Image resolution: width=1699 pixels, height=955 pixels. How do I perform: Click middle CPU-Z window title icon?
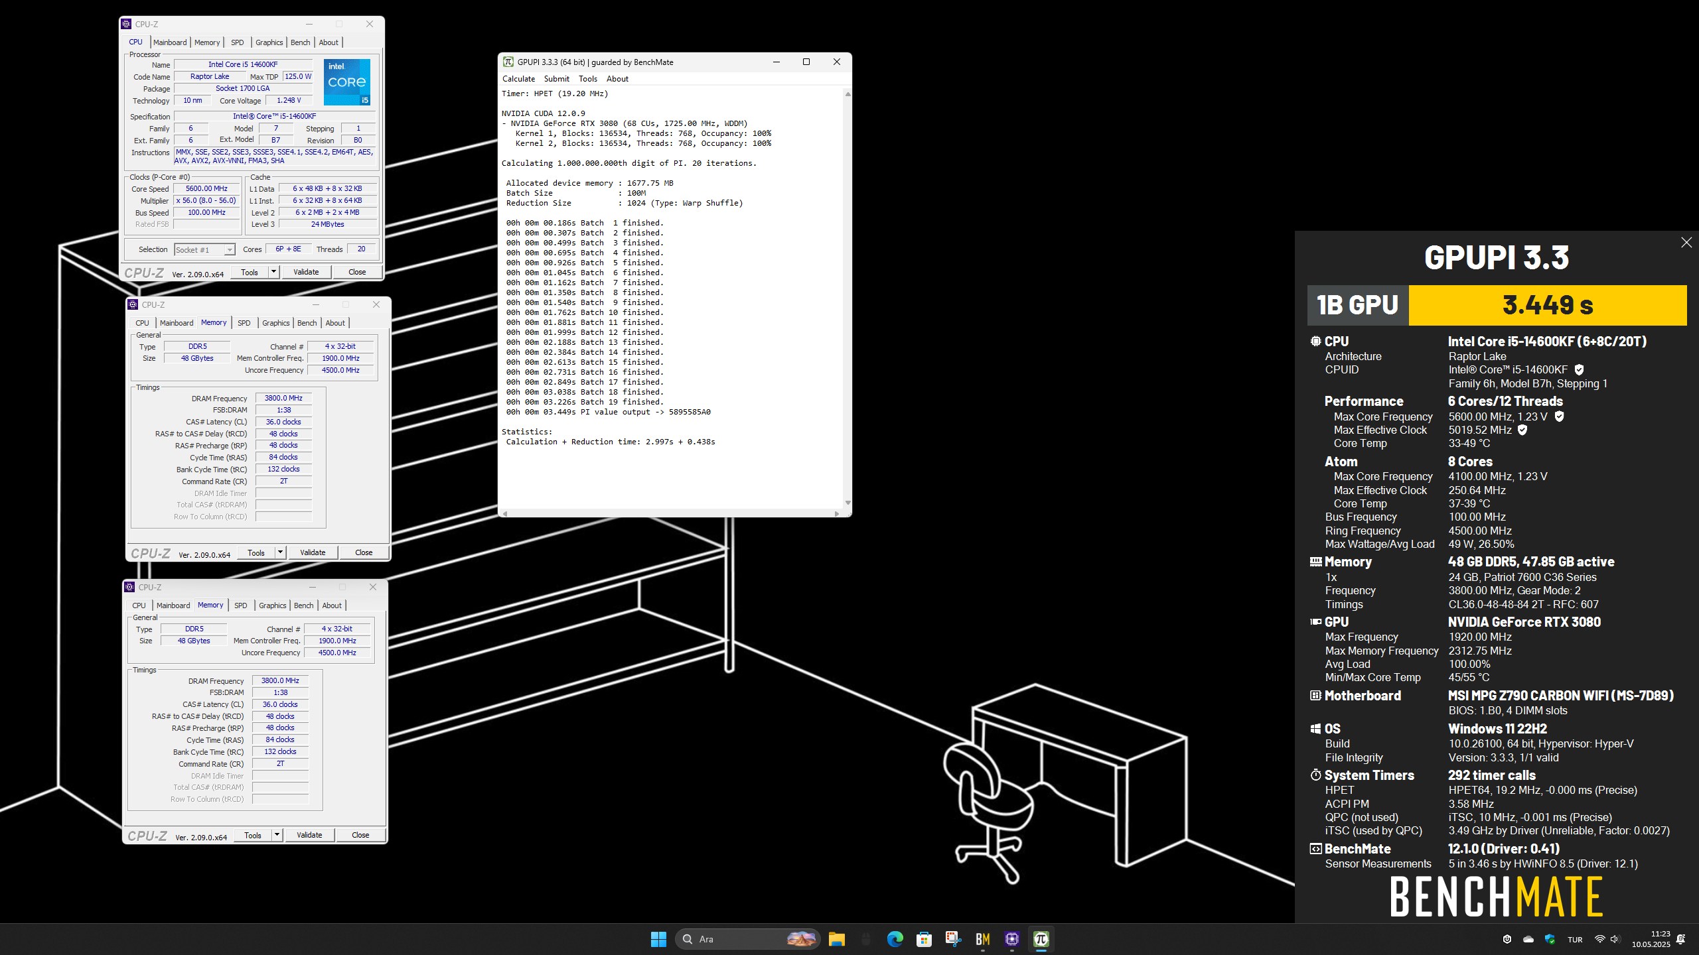(x=133, y=304)
